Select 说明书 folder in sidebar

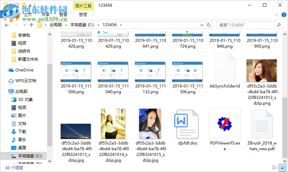[24, 51]
